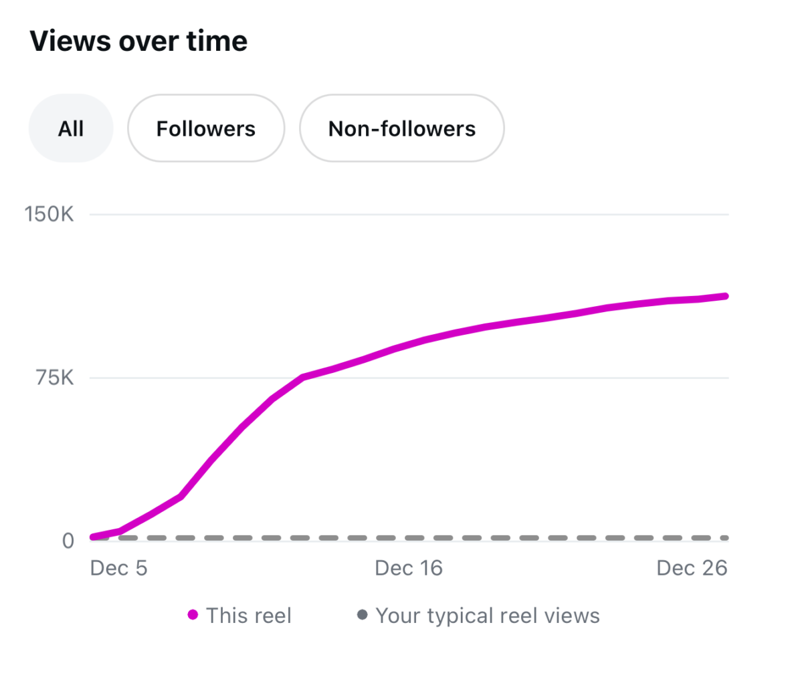
Task: Click the gray typical reel views dot
Action: (363, 615)
